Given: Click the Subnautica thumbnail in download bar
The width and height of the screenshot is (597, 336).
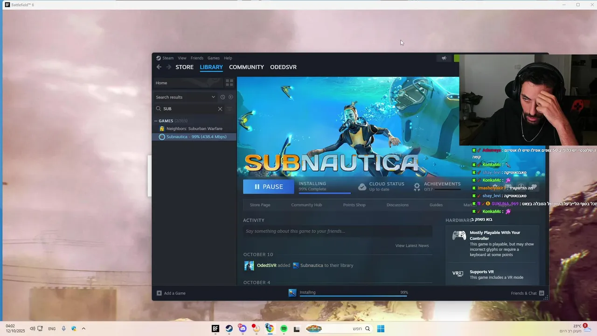Looking at the screenshot, I should point(292,293).
